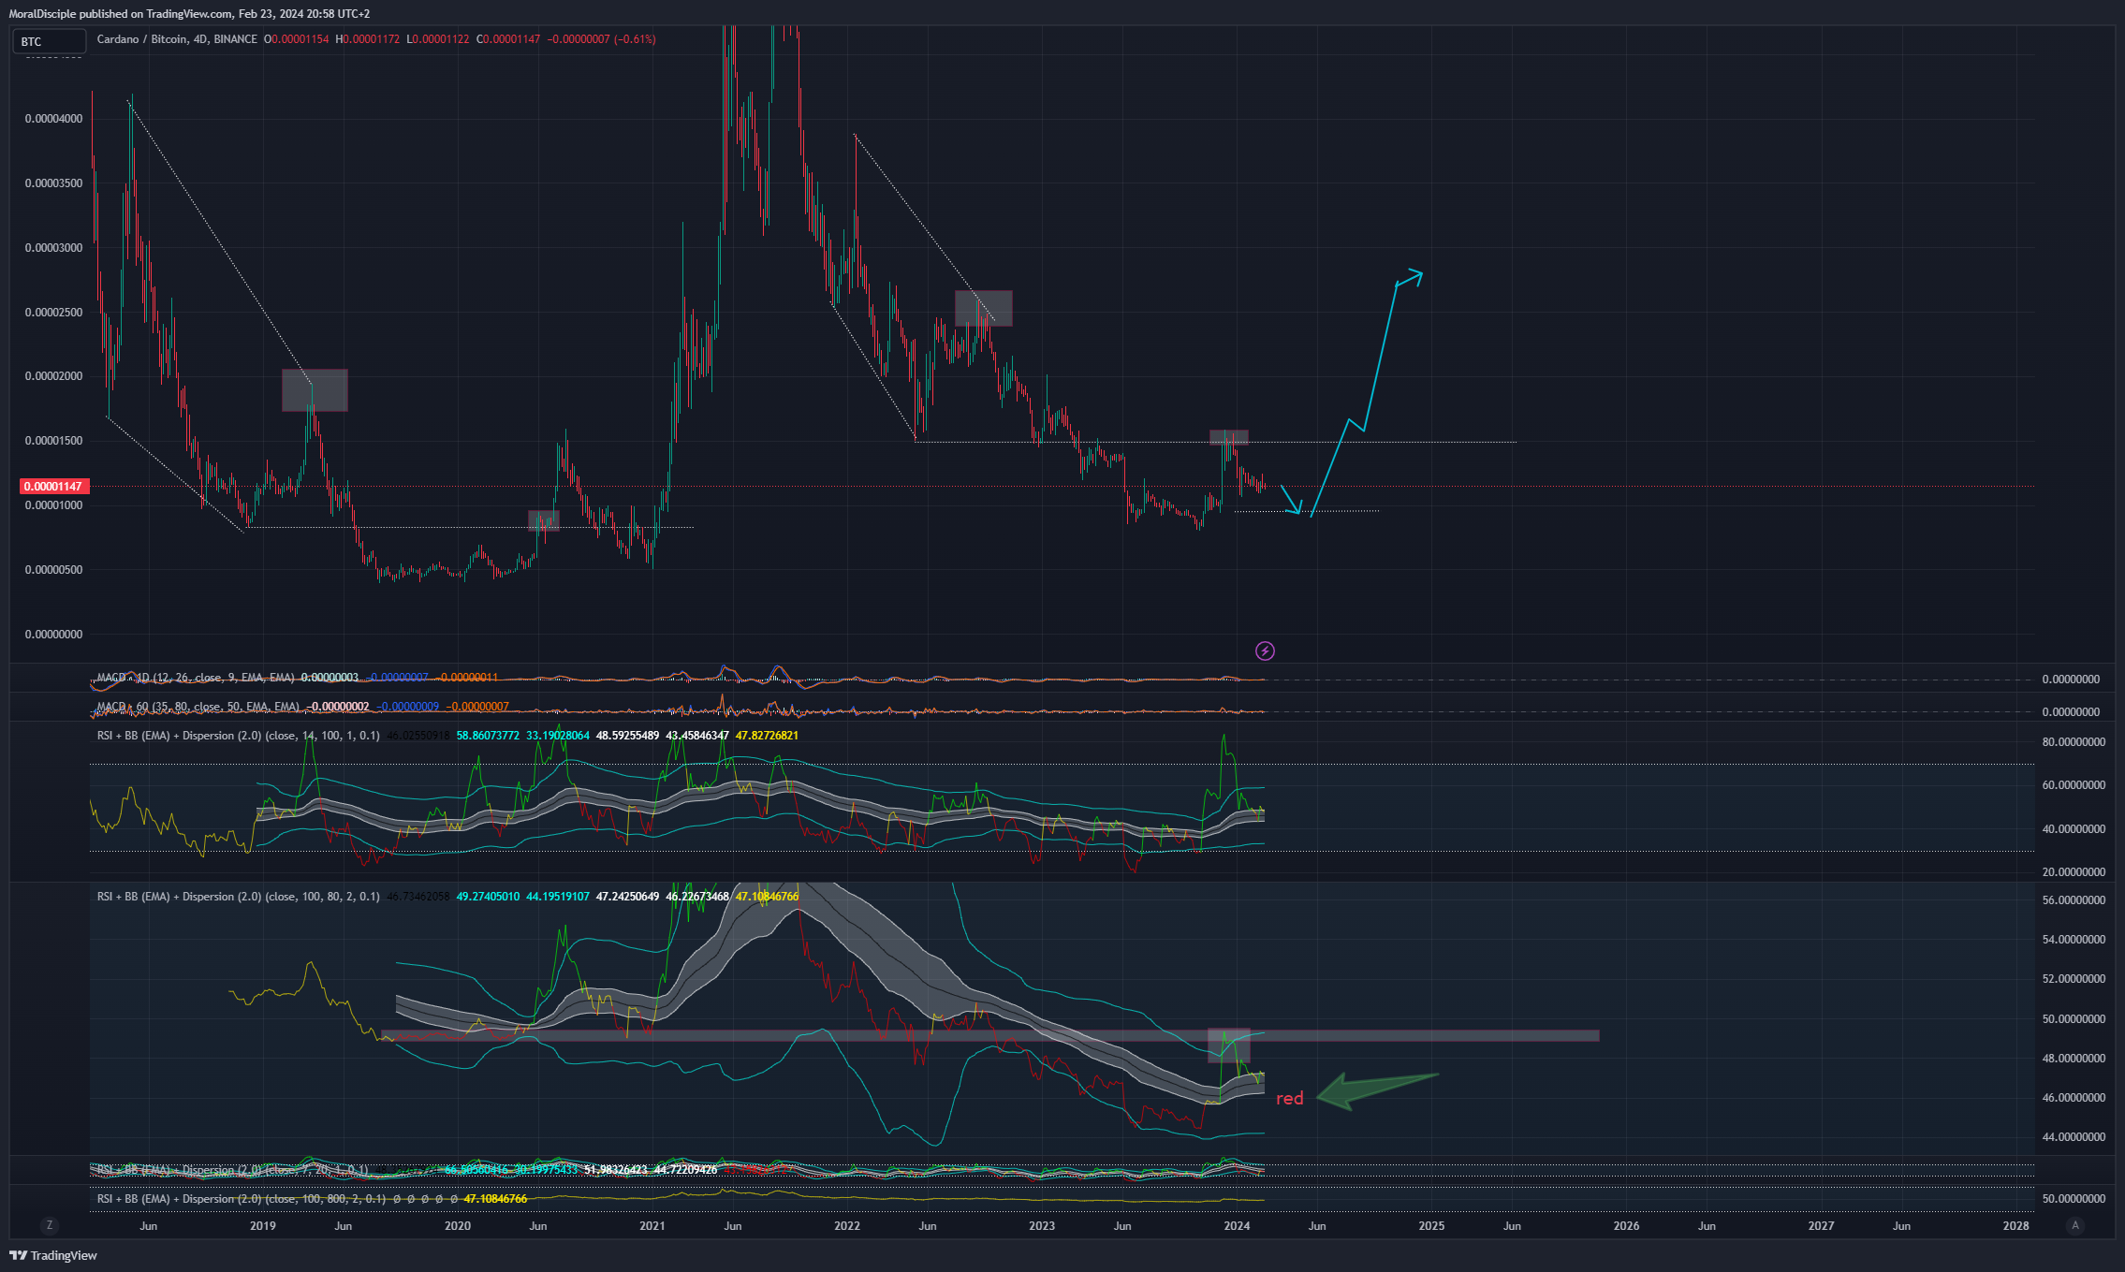Click the 80.00000000 RSI scale label

[2072, 742]
